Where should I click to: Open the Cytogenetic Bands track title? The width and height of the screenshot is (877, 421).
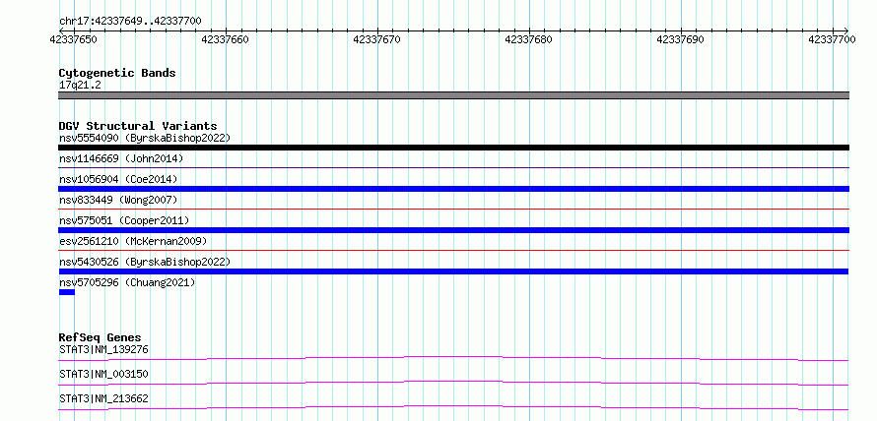coord(117,73)
